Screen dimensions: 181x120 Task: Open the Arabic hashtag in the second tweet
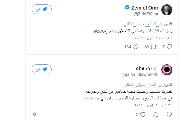148,85
